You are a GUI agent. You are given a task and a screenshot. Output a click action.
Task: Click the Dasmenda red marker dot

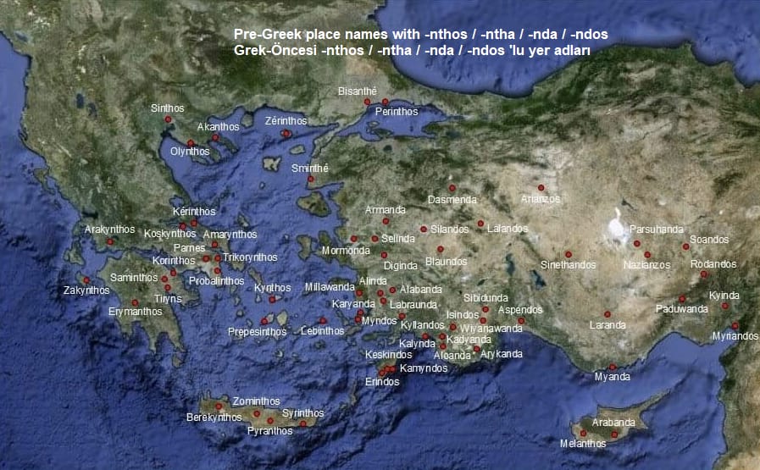click(x=452, y=188)
